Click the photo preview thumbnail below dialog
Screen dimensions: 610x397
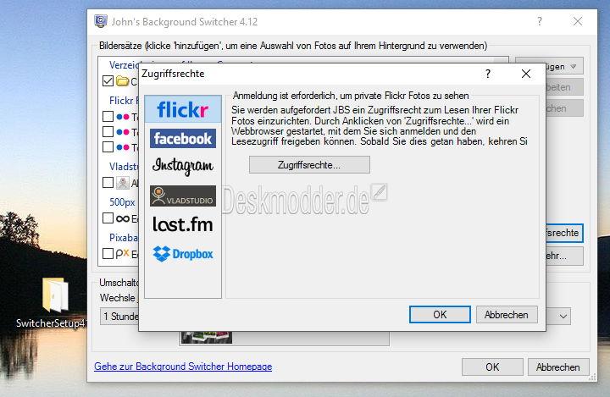tap(207, 337)
